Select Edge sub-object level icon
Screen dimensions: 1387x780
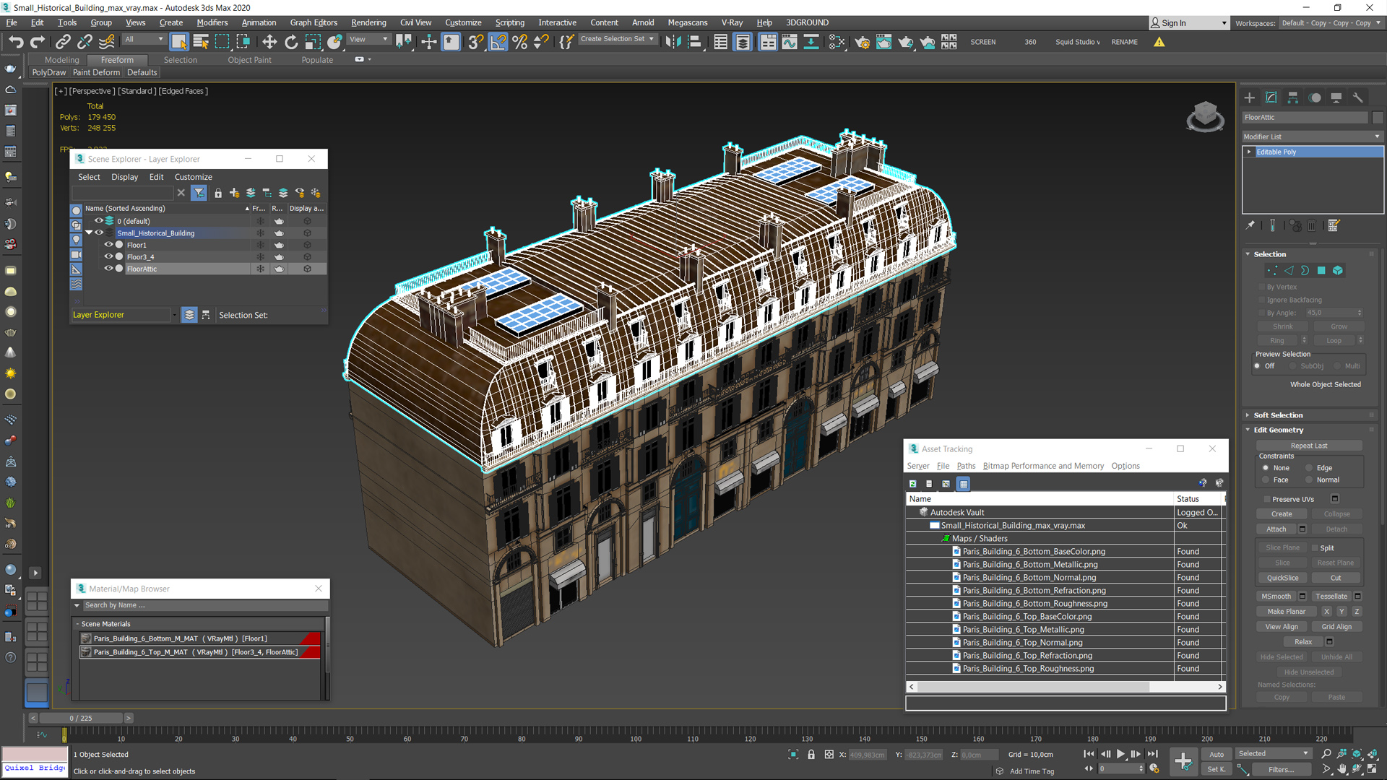pyautogui.click(x=1289, y=270)
